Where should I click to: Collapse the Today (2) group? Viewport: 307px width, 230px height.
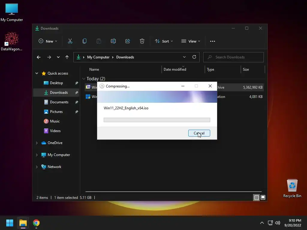pos(84,79)
